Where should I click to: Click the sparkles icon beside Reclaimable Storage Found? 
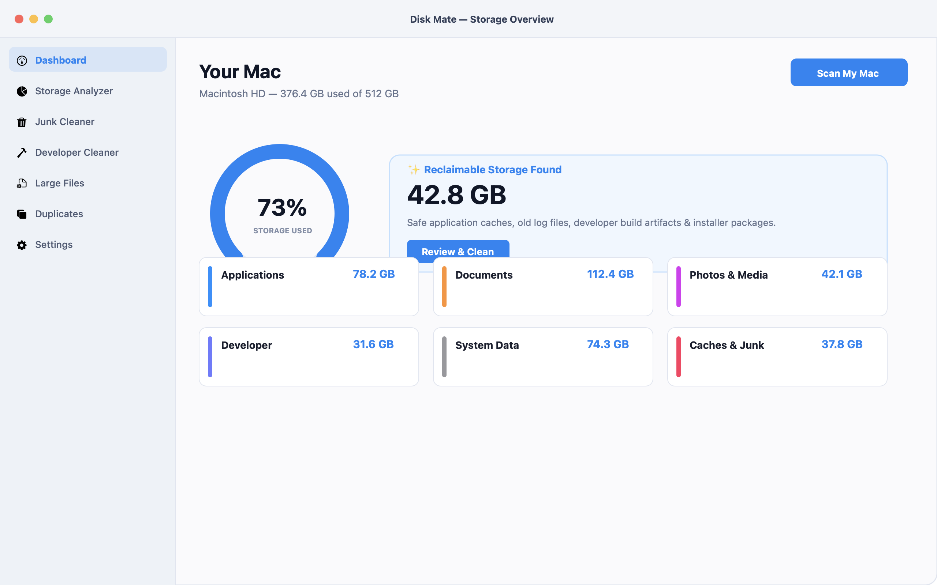click(x=414, y=169)
